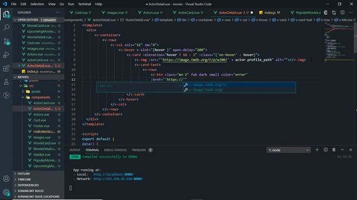Show the Debug Console panel tab
This screenshot has height=200, width=357.
click(115, 150)
